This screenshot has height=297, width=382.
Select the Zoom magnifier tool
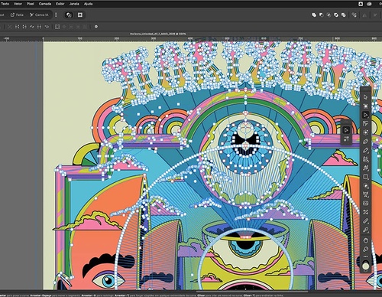point(366,249)
